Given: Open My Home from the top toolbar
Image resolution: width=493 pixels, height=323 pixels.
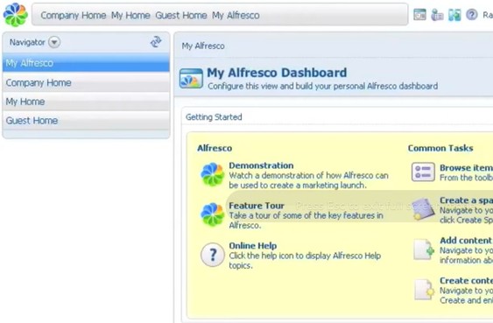Looking at the screenshot, I should [x=130, y=15].
